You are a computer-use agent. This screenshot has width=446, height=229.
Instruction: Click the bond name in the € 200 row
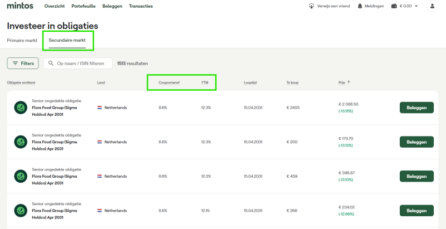point(54,145)
